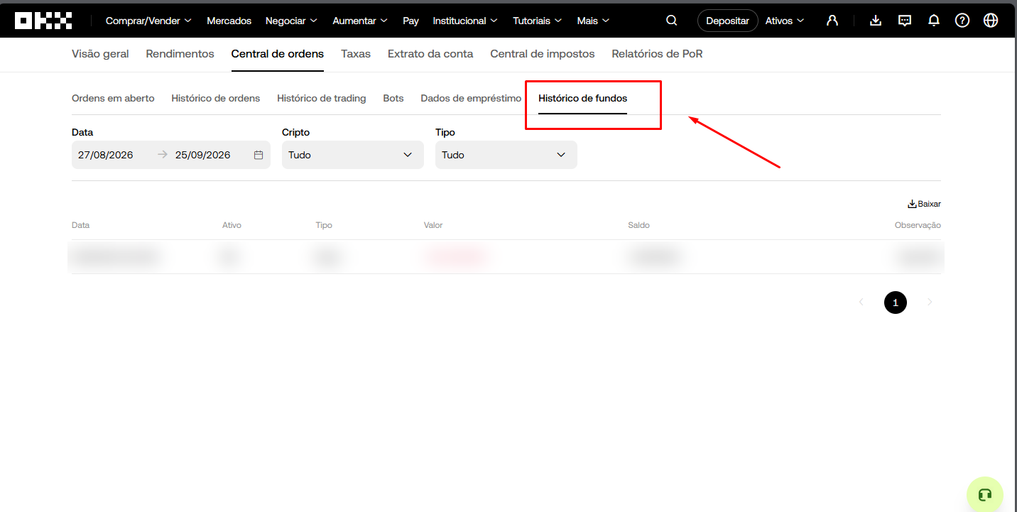
Task: Select the Histórico de fundos sub-tab
Action: pyautogui.click(x=583, y=98)
